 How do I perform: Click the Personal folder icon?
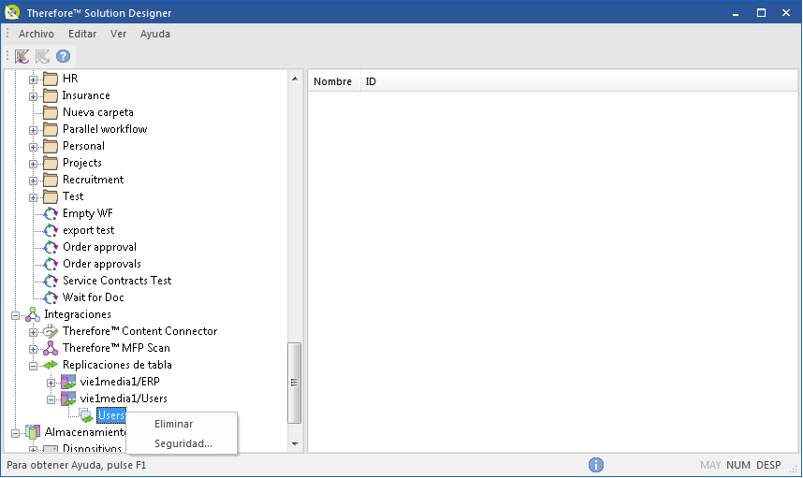[51, 146]
